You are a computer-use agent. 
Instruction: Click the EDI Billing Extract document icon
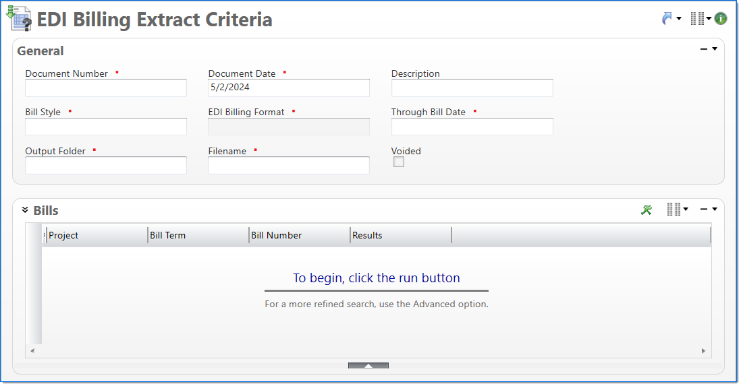19,18
